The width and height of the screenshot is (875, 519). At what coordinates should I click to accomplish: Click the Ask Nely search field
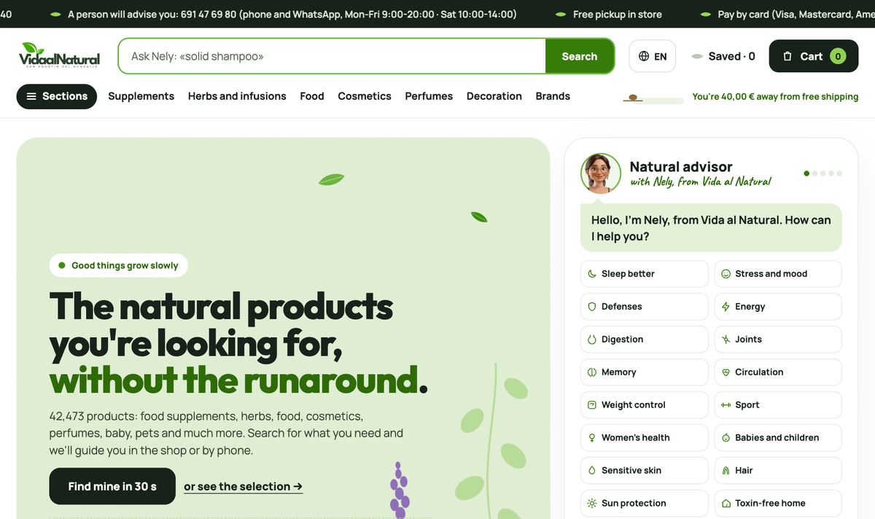332,56
